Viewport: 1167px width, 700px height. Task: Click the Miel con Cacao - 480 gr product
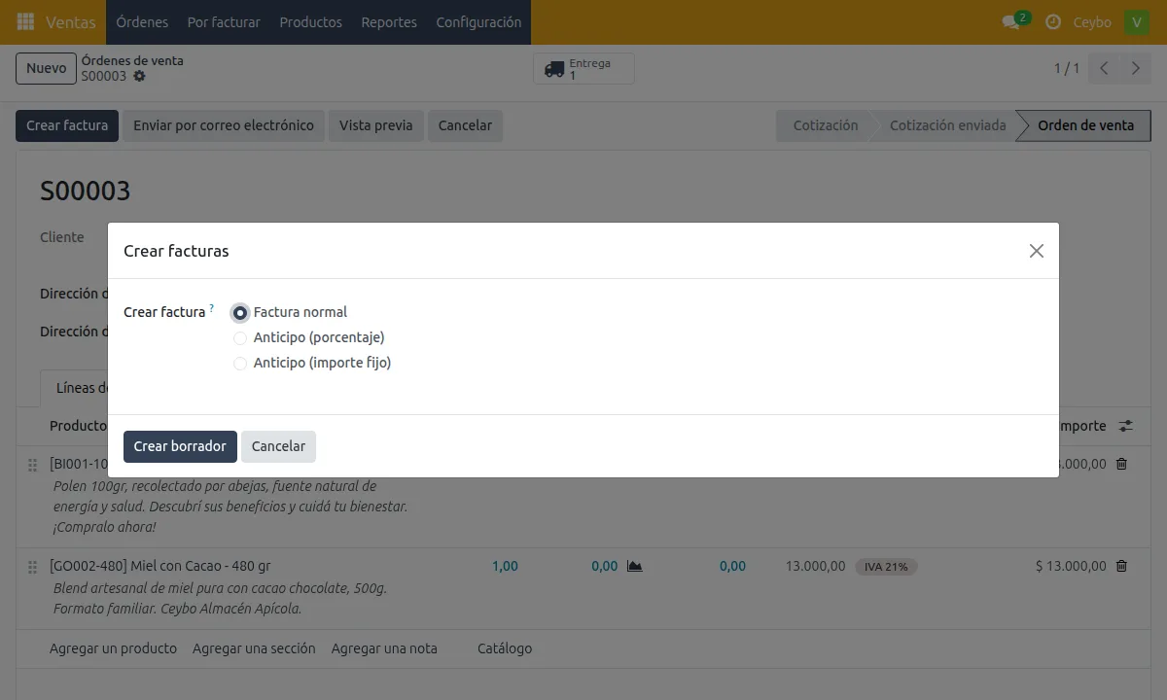click(x=160, y=566)
